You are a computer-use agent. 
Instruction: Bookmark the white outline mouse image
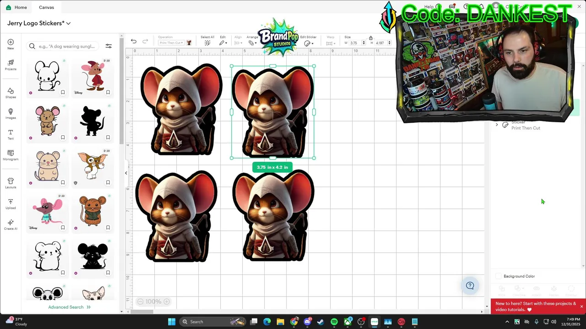pos(63,92)
